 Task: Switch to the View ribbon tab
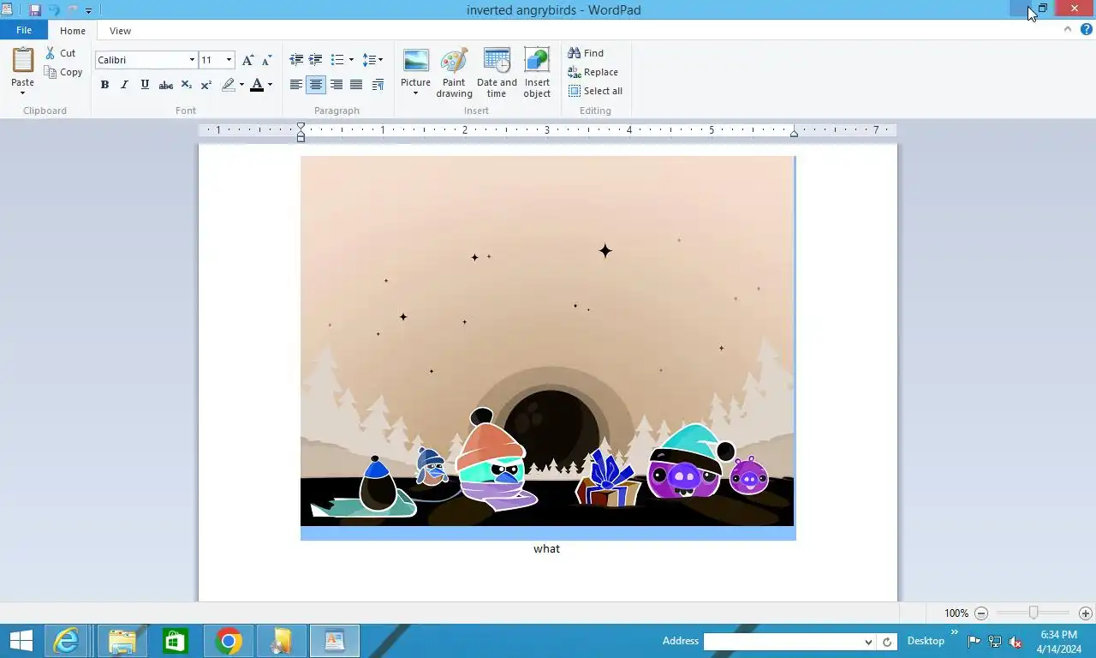[120, 31]
